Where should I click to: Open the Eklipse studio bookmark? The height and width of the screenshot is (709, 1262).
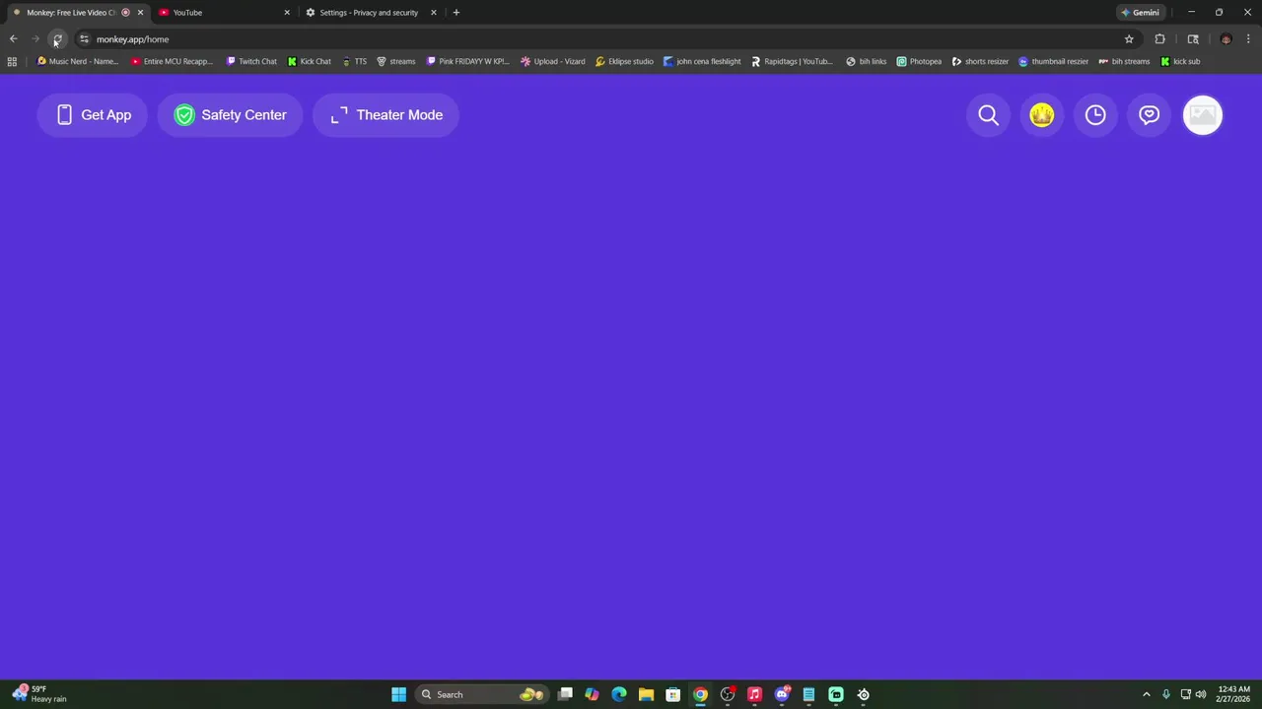(624, 62)
